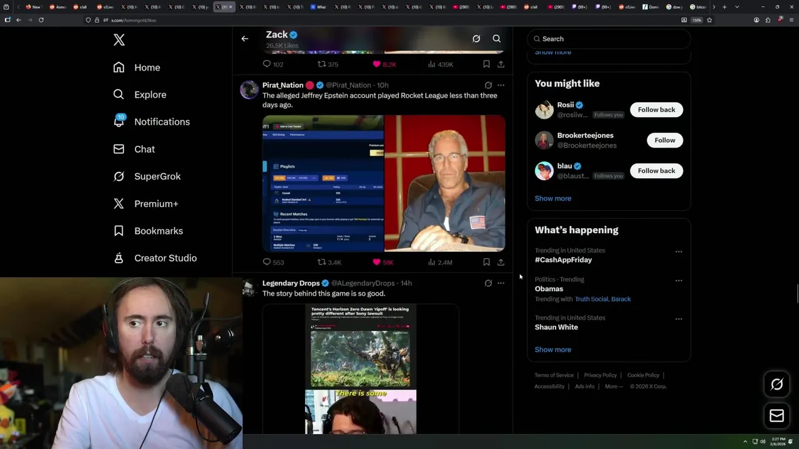Bookmark the top post with 439K views
Image resolution: width=799 pixels, height=449 pixels.
point(486,64)
